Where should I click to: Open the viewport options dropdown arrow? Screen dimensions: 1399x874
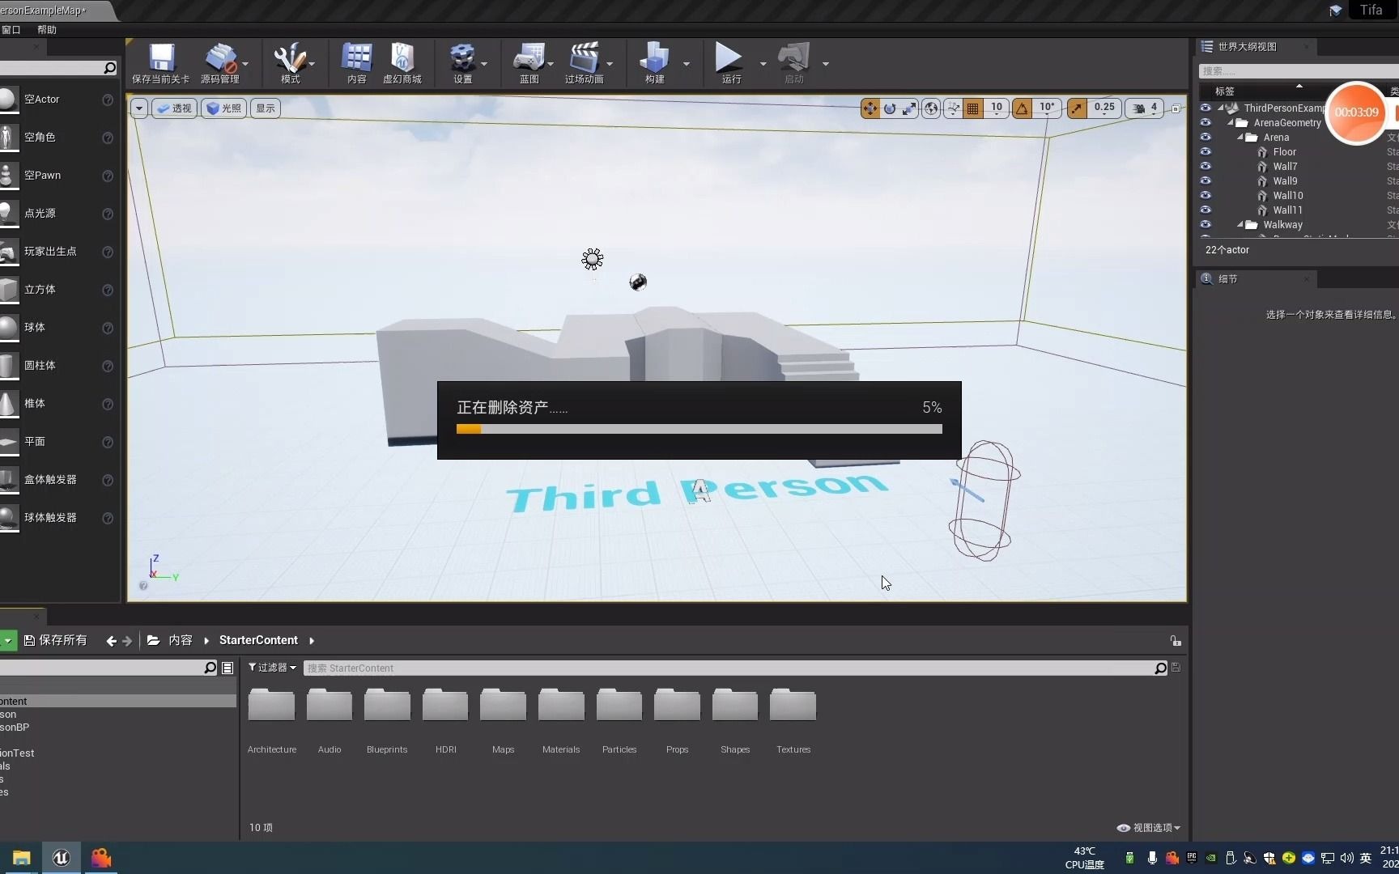(139, 108)
